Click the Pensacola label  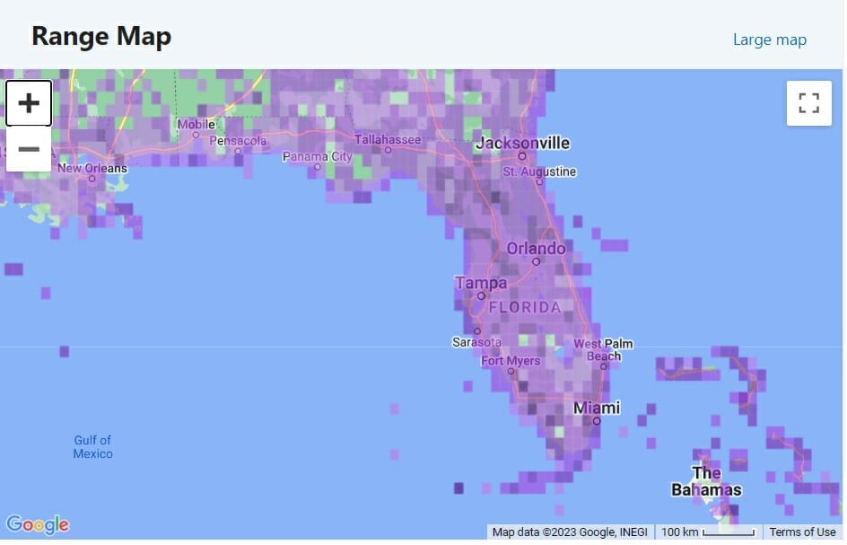pos(239,142)
